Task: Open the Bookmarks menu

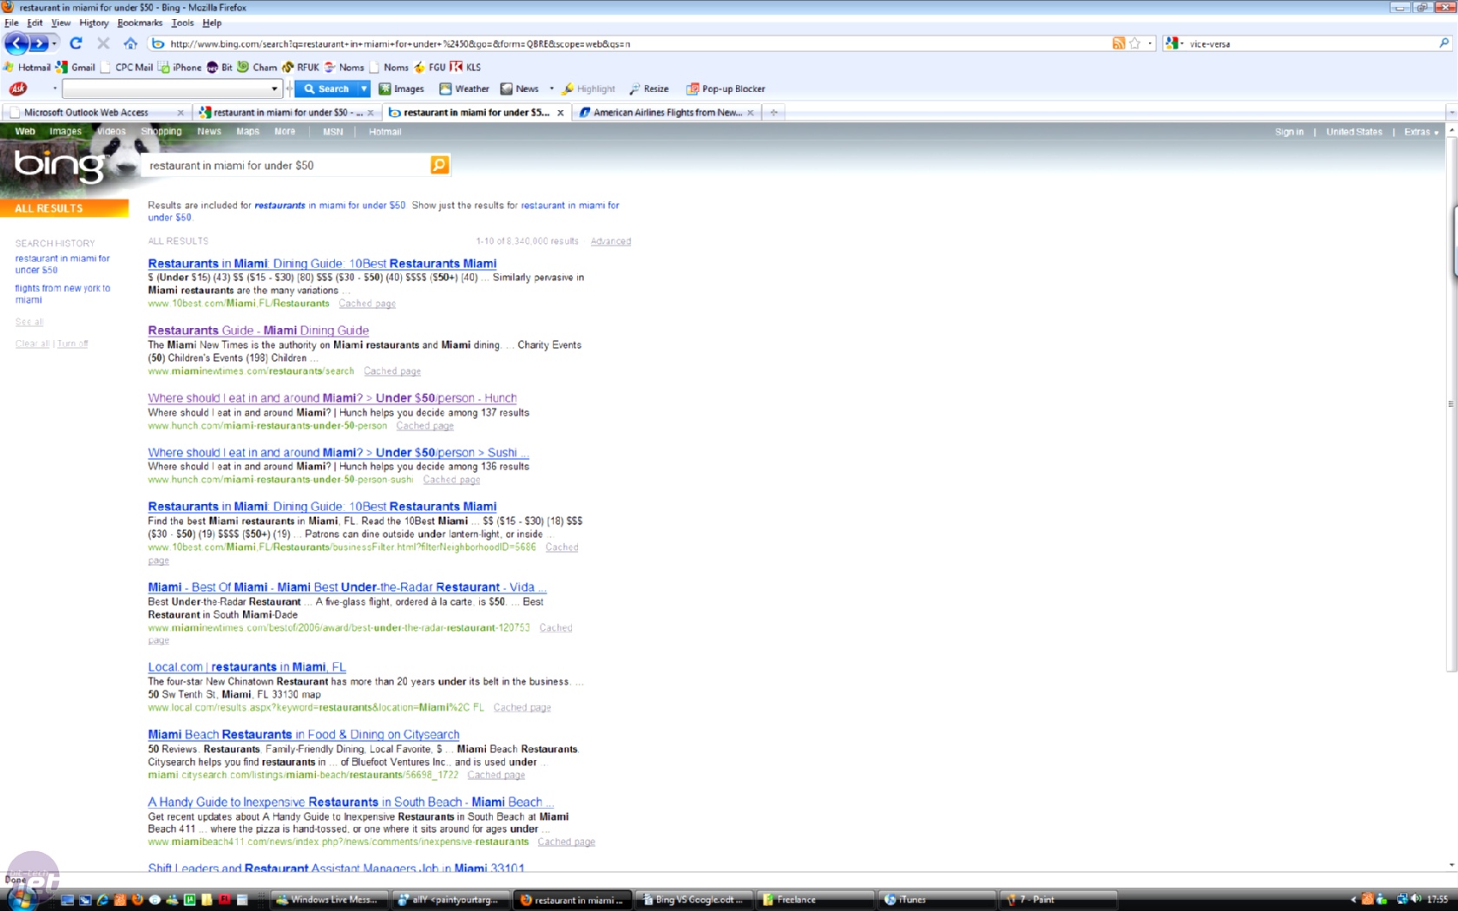Action: [x=140, y=23]
